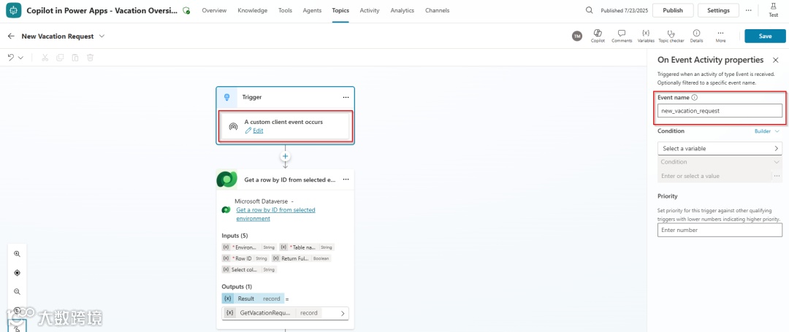Open the More toolbar menu

(x=720, y=36)
